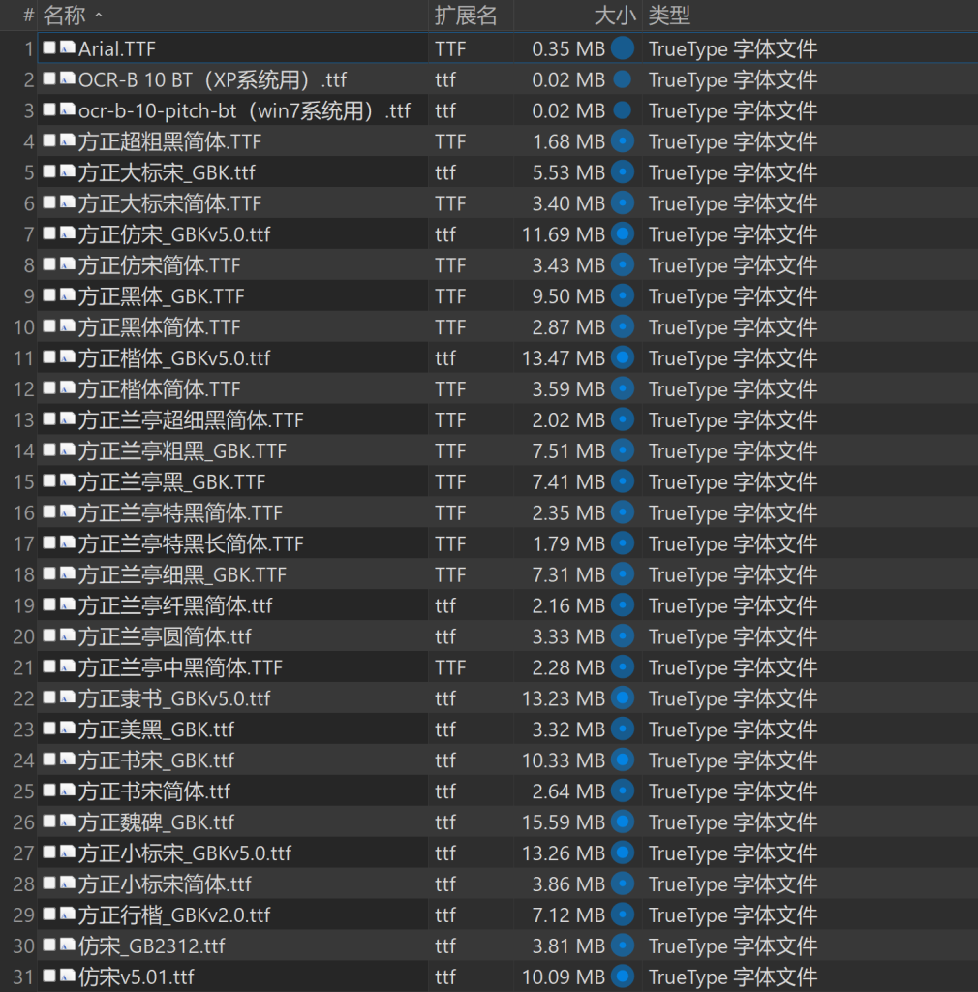Viewport: 978px width, 992px height.
Task: Click the row number 31
Action: point(23,976)
